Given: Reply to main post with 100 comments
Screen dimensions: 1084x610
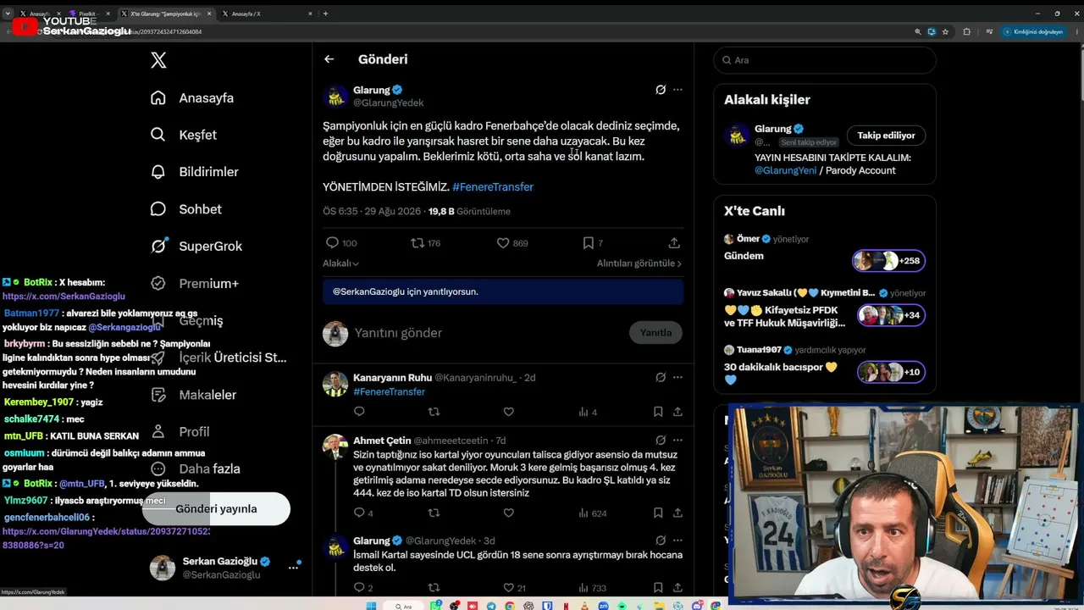Looking at the screenshot, I should (341, 243).
